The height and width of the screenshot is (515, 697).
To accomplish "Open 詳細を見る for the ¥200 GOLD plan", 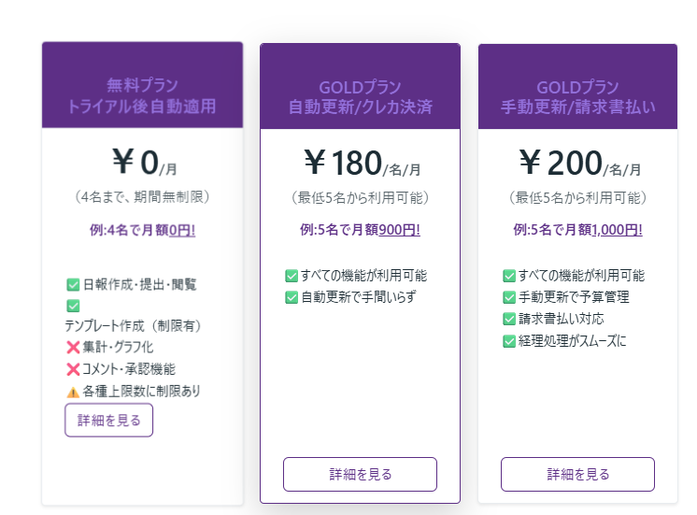I will (x=577, y=474).
